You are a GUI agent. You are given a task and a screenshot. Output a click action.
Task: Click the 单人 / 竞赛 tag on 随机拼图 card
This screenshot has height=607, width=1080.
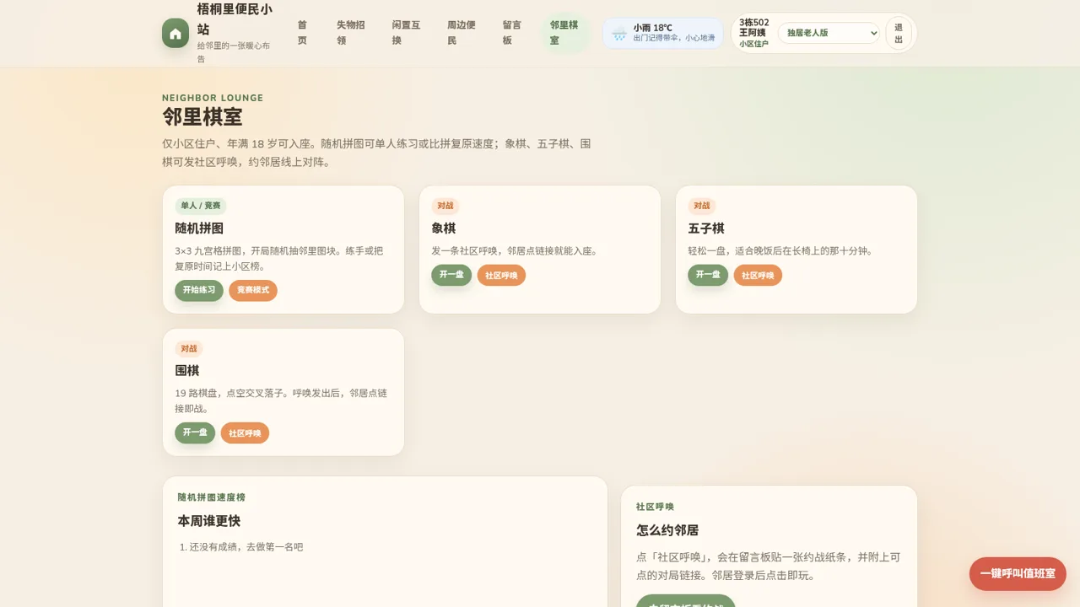201,206
